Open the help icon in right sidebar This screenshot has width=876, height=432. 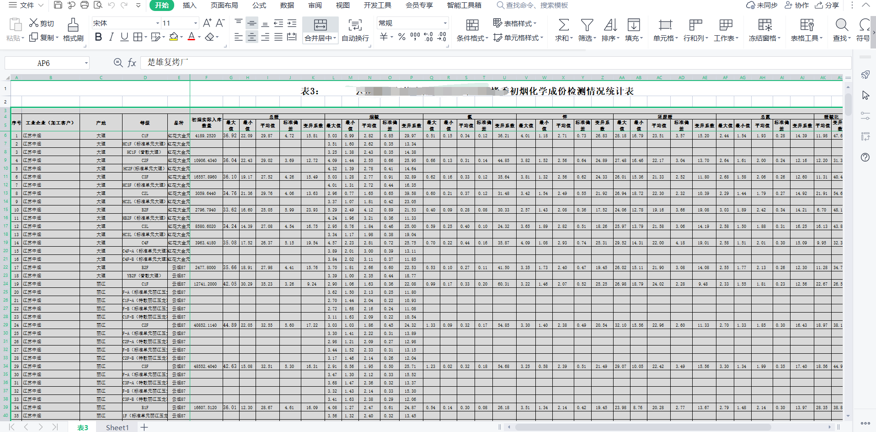click(x=865, y=157)
